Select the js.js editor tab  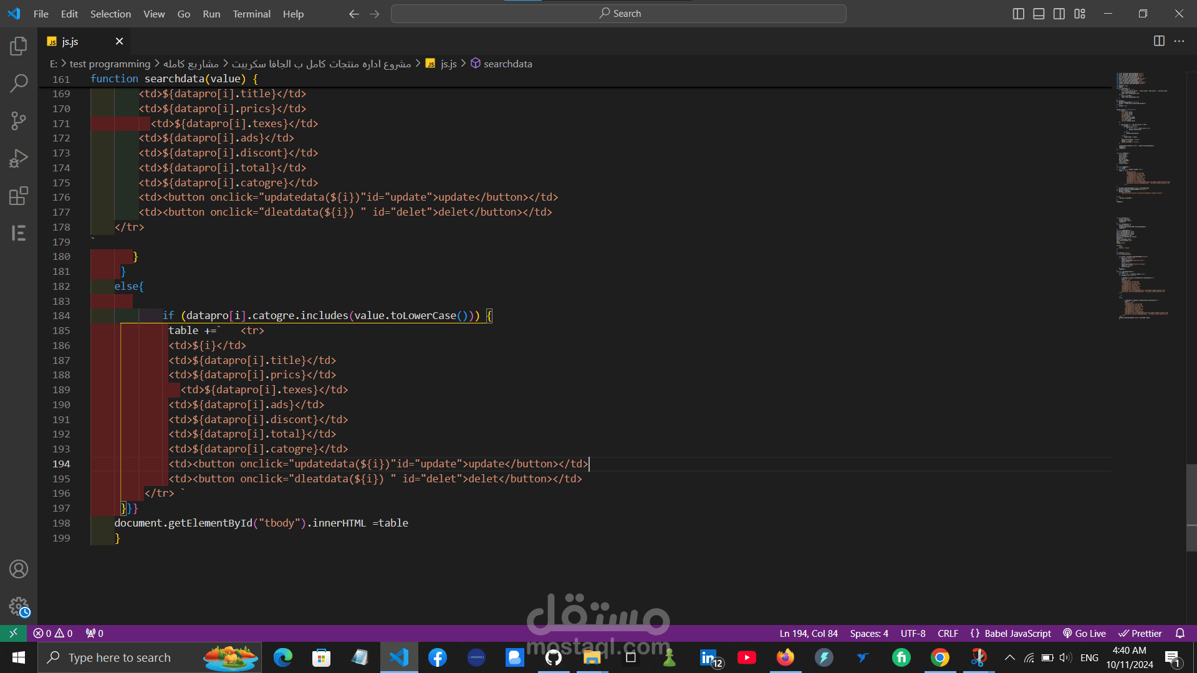tap(70, 41)
